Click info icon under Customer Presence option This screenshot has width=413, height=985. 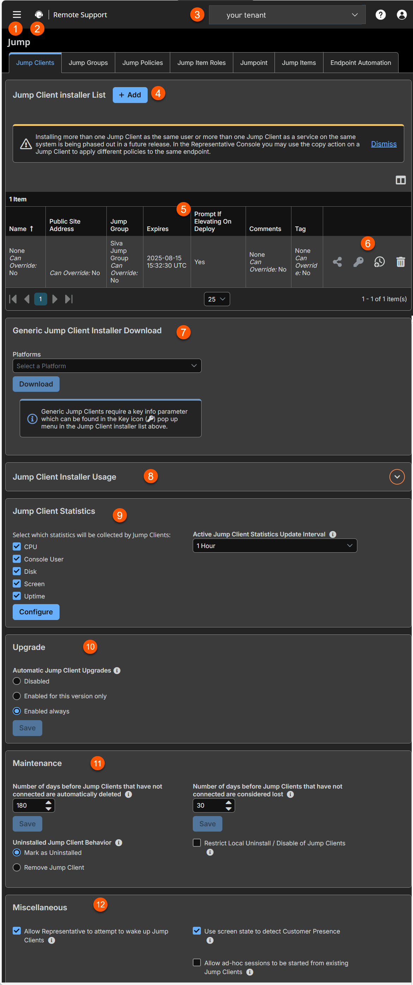(209, 940)
